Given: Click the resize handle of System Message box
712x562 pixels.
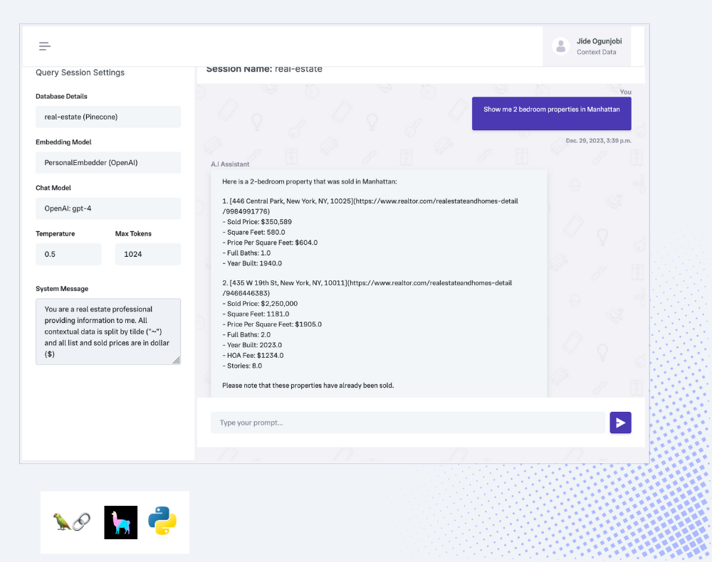Looking at the screenshot, I should (176, 360).
